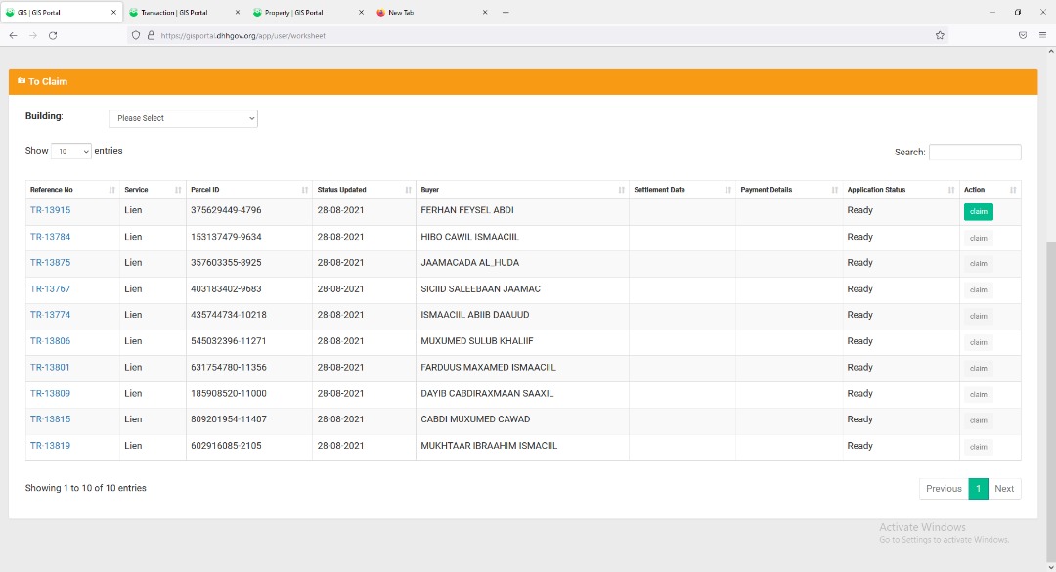Open reference TR-13875

click(51, 263)
